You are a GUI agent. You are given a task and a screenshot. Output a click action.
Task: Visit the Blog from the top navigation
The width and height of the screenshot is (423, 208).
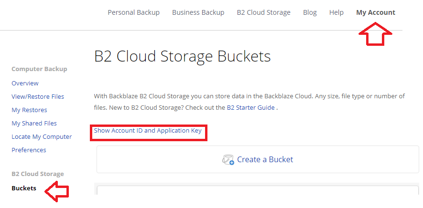click(x=310, y=12)
